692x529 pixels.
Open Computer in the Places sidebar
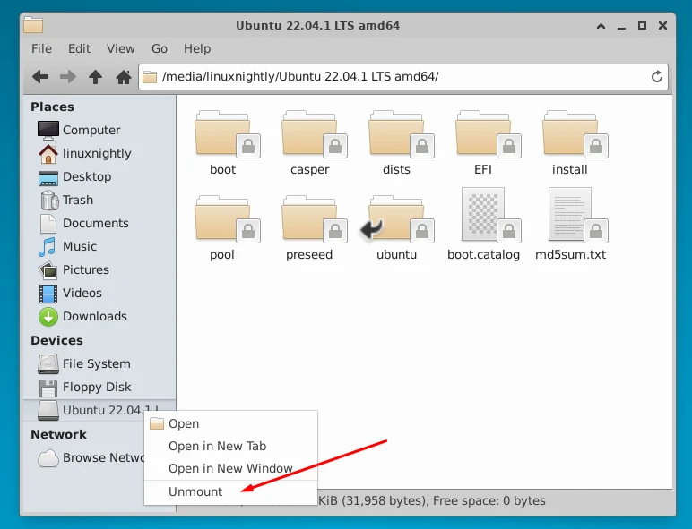click(99, 130)
